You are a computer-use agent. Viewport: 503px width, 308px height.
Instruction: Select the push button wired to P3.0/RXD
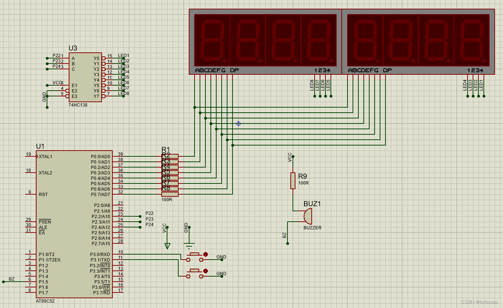coord(195,257)
